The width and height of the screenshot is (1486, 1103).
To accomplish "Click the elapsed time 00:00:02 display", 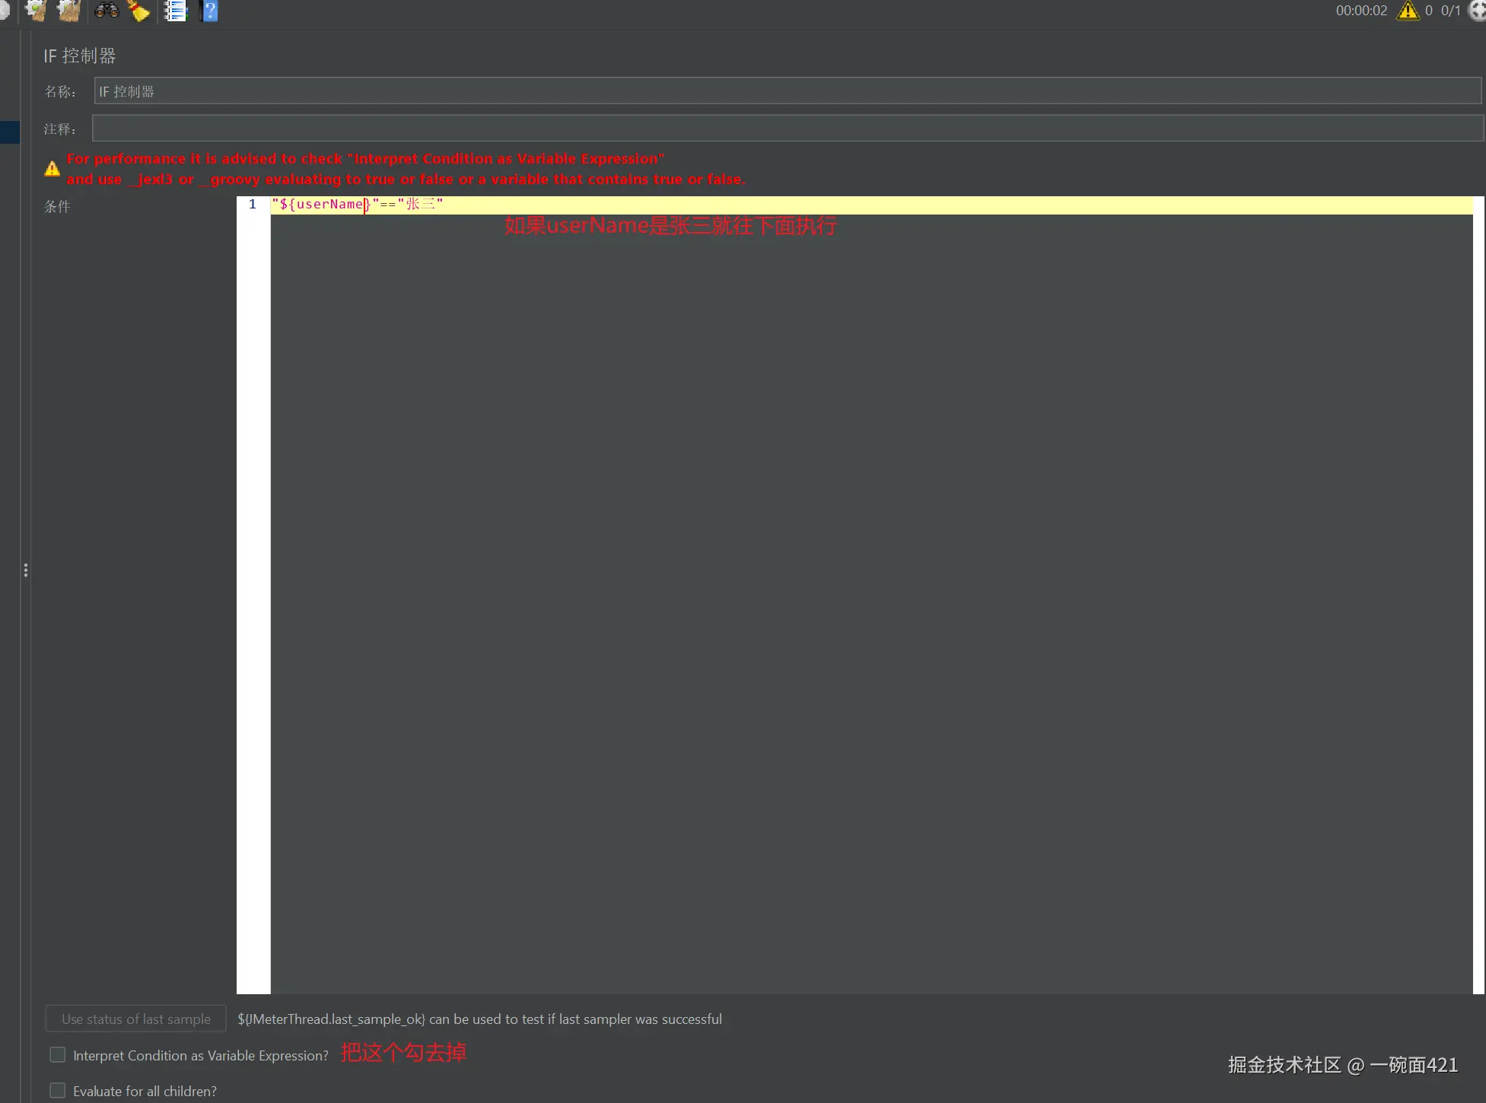I will tap(1361, 11).
